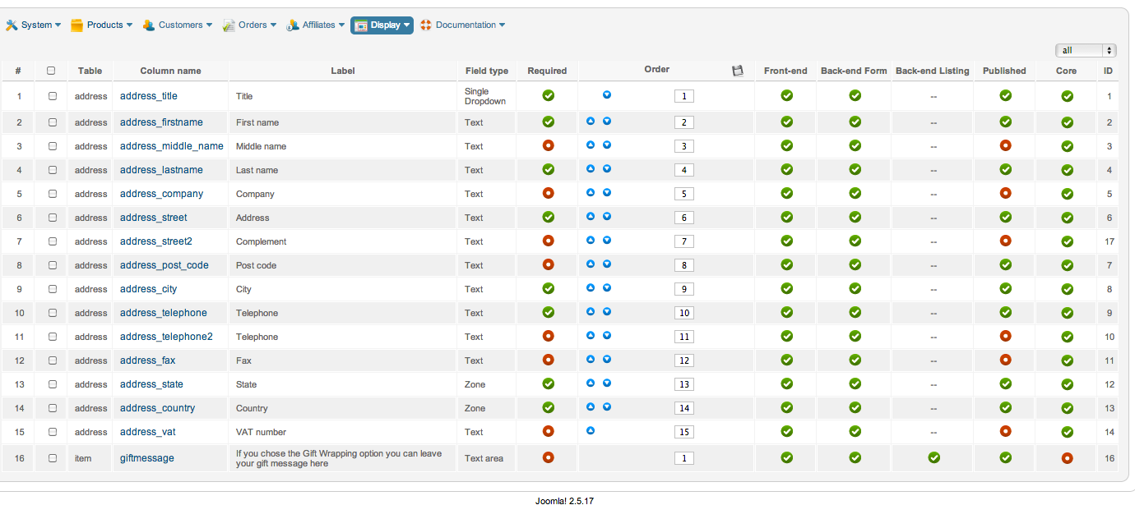Unpublish address_title via its published icon

(1005, 95)
